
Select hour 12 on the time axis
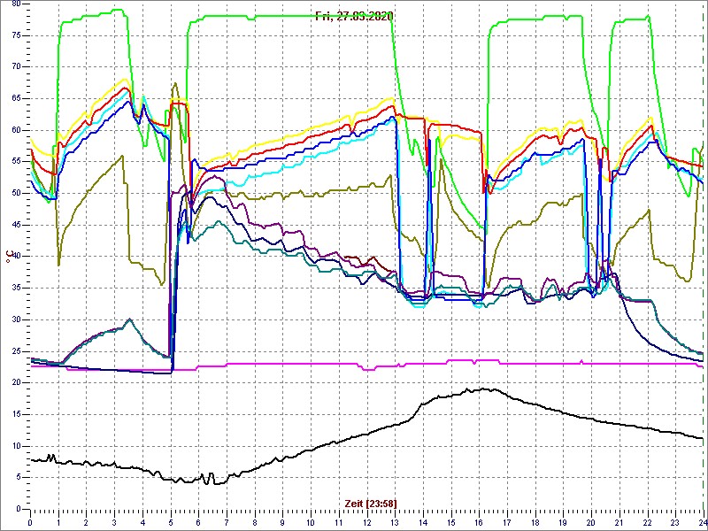366,522
